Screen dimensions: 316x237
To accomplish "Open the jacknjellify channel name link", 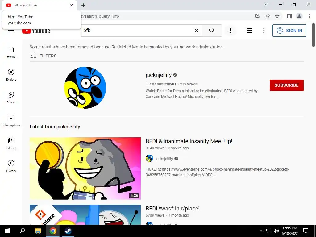I will (x=159, y=75).
